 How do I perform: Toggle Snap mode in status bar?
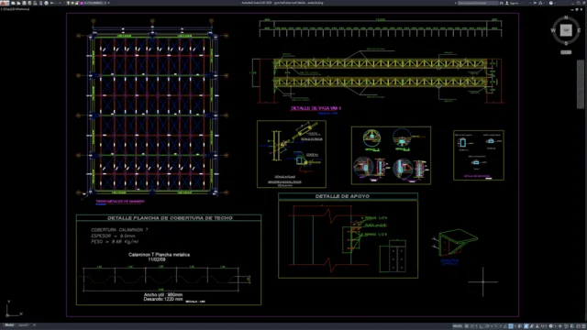472,326
